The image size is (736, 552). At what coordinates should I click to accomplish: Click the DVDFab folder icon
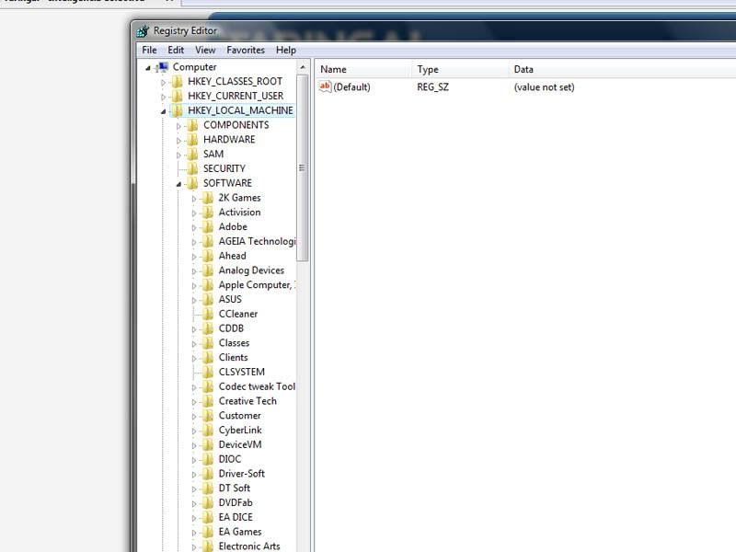pyautogui.click(x=208, y=503)
